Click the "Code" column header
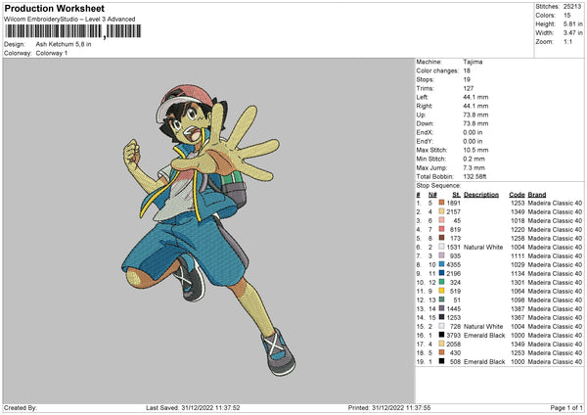The width and height of the screenshot is (587, 415). [x=517, y=195]
